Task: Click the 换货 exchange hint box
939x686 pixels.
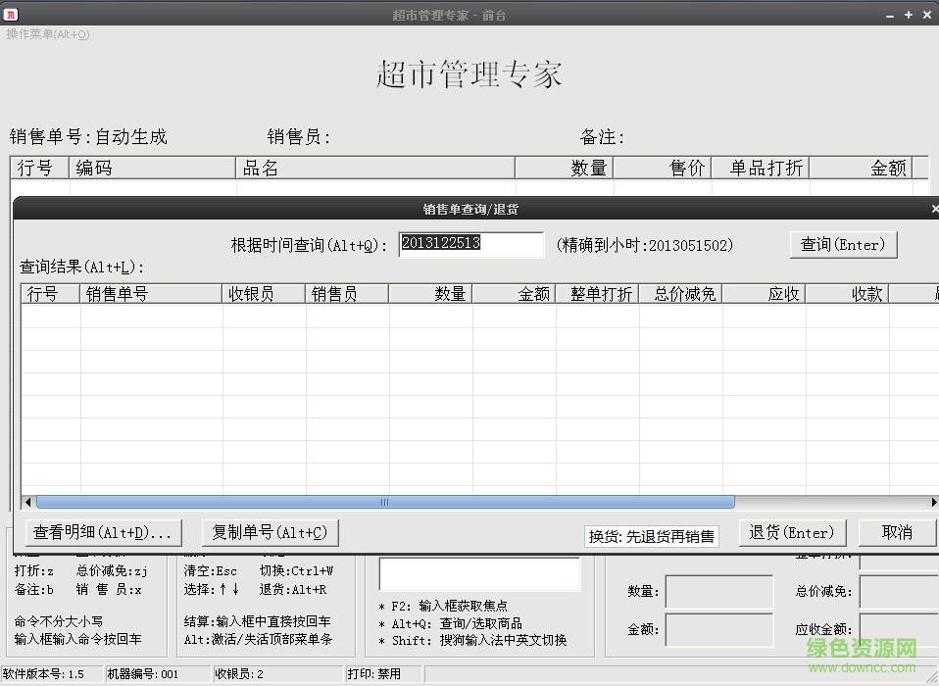Action: [651, 536]
